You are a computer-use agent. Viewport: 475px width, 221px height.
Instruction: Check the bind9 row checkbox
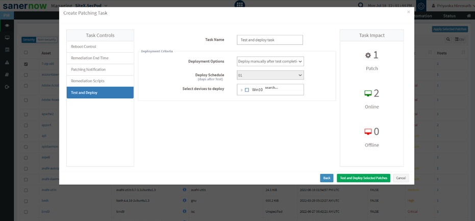coord(26,212)
